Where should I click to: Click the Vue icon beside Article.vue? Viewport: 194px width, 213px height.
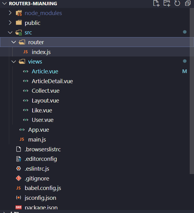click(x=25, y=72)
